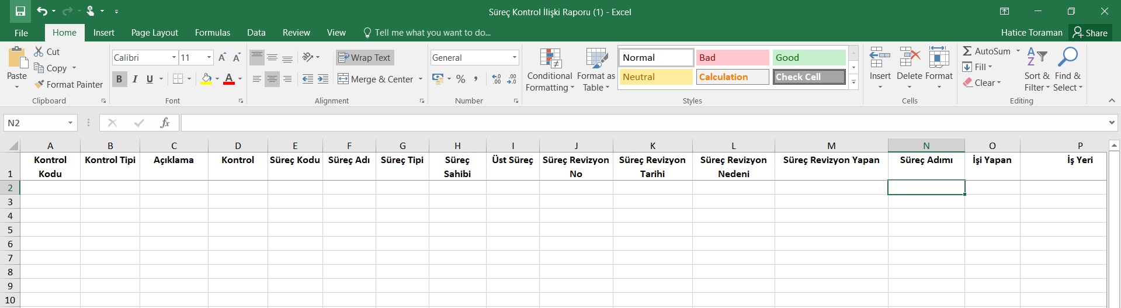1121x308 pixels.
Task: Switch to the Page Layout tab
Action: (x=154, y=33)
